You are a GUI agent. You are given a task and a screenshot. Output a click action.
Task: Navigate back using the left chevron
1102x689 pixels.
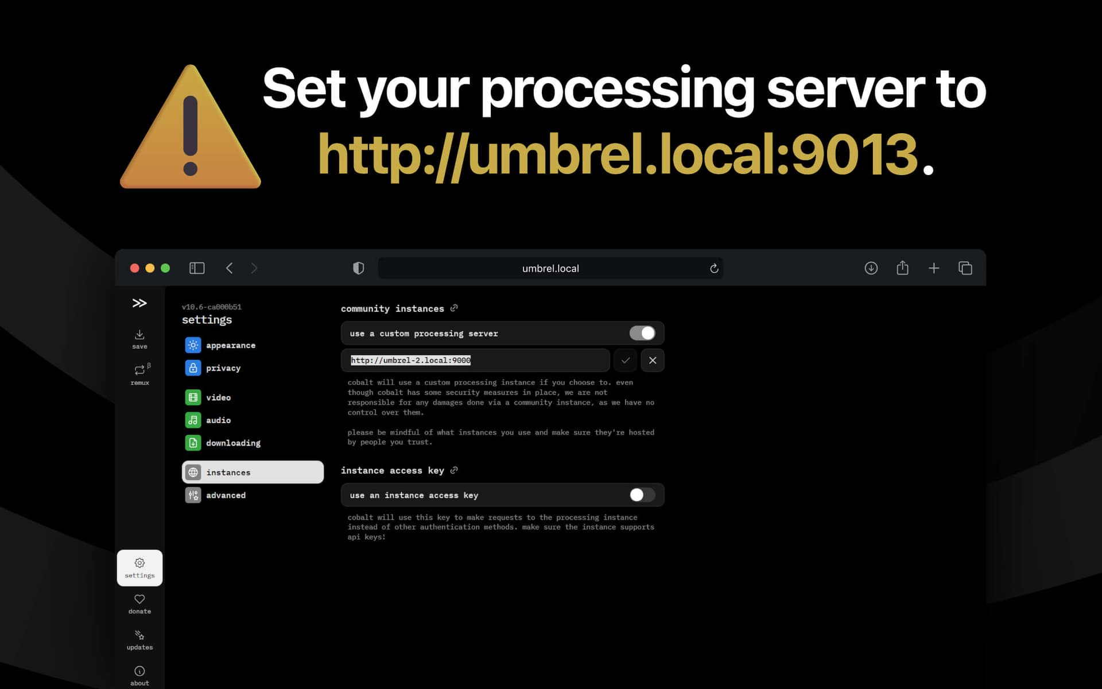coord(229,268)
